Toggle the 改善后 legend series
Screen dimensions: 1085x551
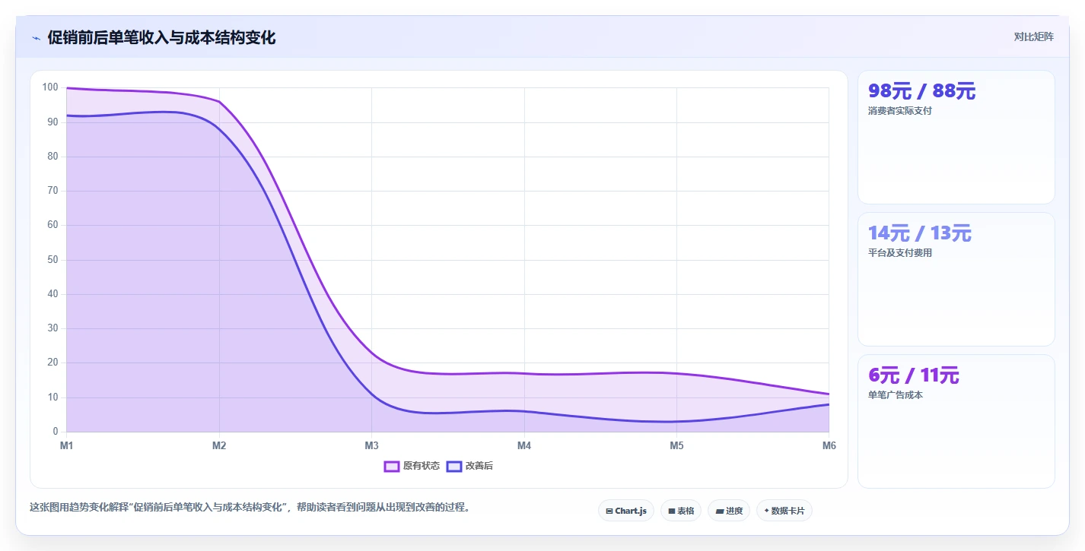469,466
